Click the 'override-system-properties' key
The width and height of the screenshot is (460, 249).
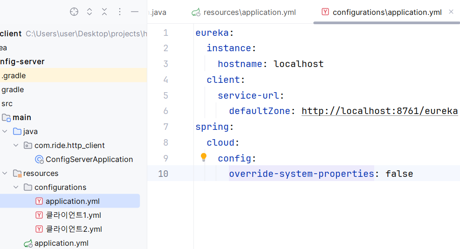(x=302, y=174)
